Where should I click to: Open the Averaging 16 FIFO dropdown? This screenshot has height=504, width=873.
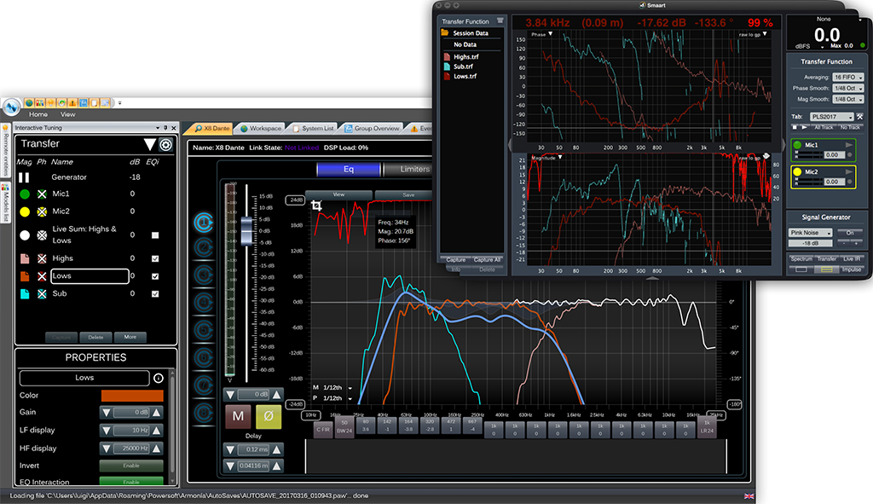pos(844,77)
